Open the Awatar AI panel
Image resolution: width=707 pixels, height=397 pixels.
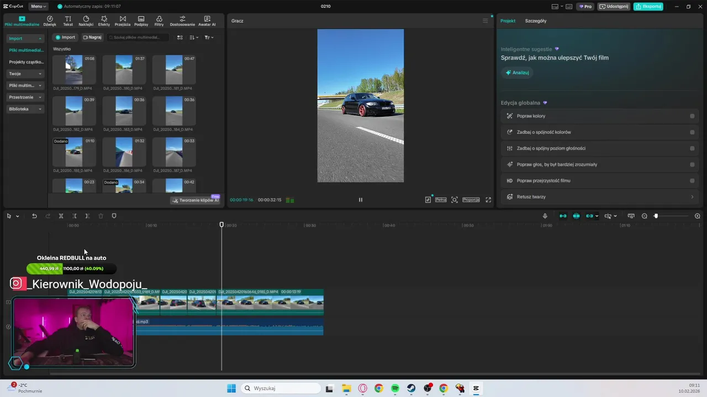pos(207,21)
